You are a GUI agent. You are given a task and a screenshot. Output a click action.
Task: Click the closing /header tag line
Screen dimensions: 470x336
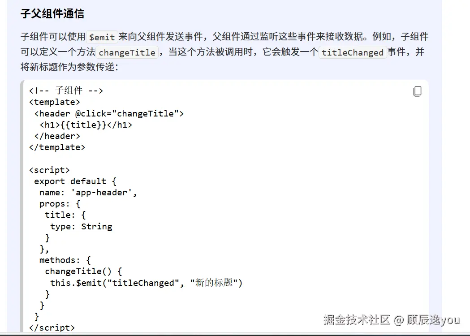[57, 136]
